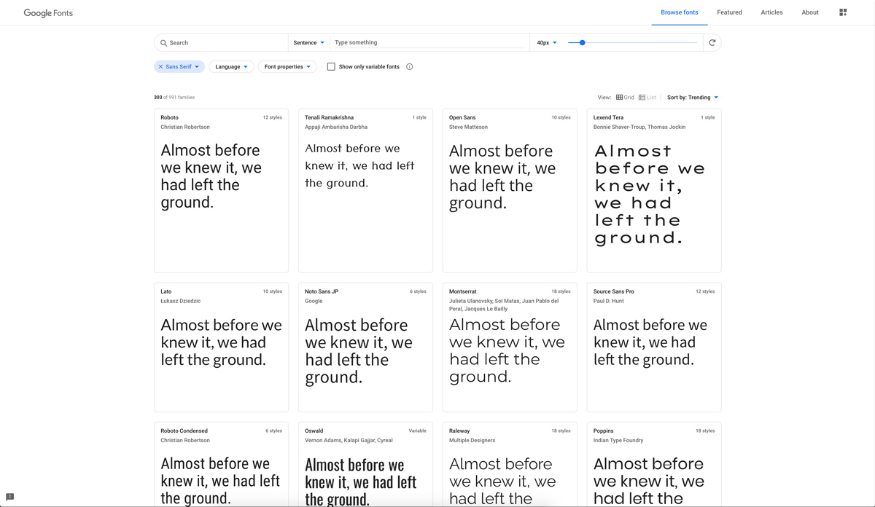The height and width of the screenshot is (507, 875).
Task: Toggle the Sans Serif filter chip
Action: point(179,66)
